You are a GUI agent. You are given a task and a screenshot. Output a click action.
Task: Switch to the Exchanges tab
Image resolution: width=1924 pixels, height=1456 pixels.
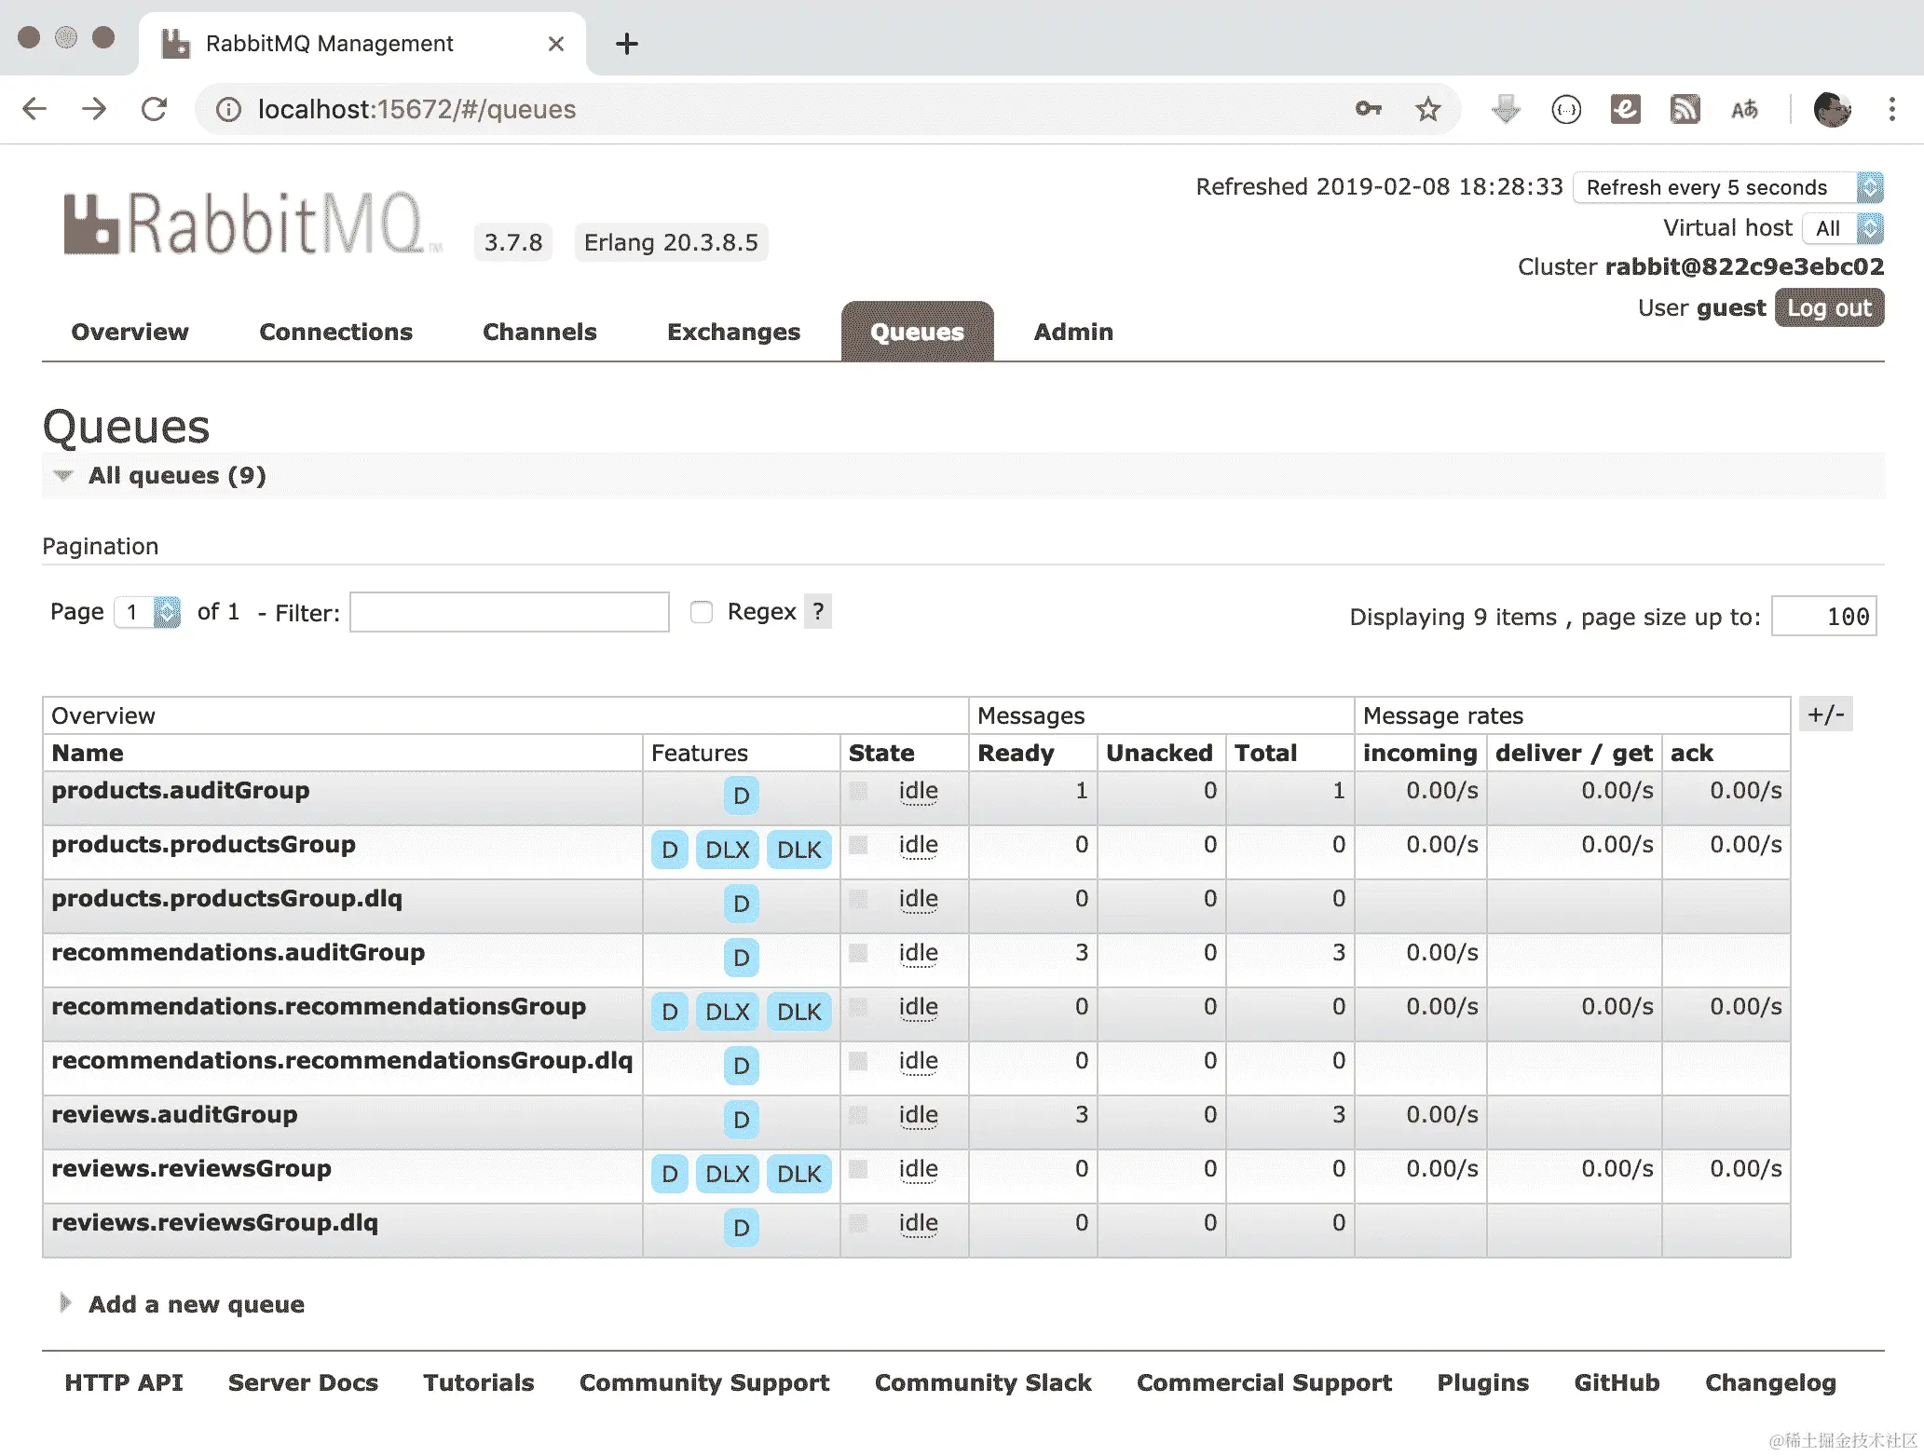click(733, 333)
